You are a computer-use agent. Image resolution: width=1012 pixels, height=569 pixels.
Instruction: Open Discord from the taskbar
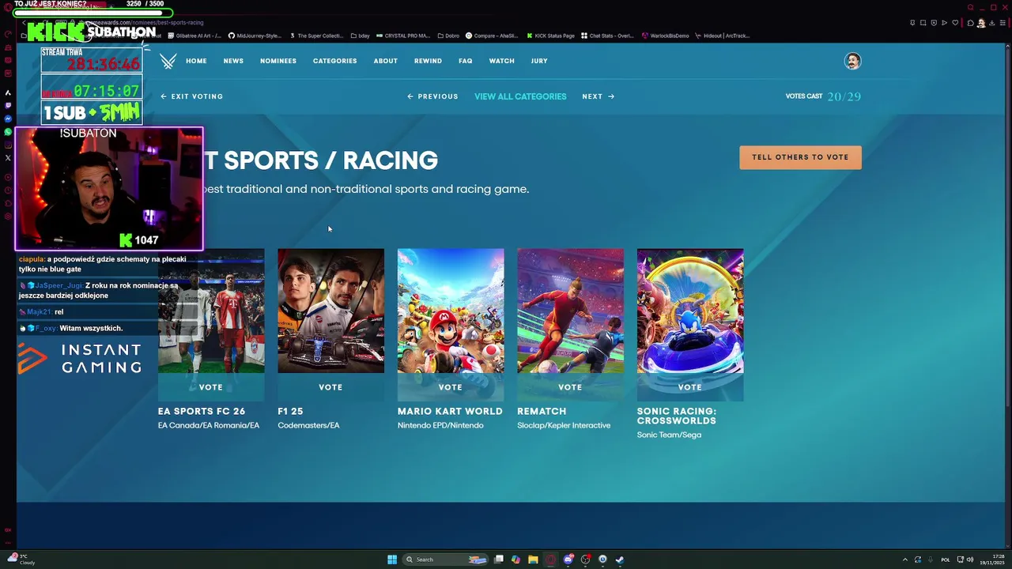pos(568,560)
